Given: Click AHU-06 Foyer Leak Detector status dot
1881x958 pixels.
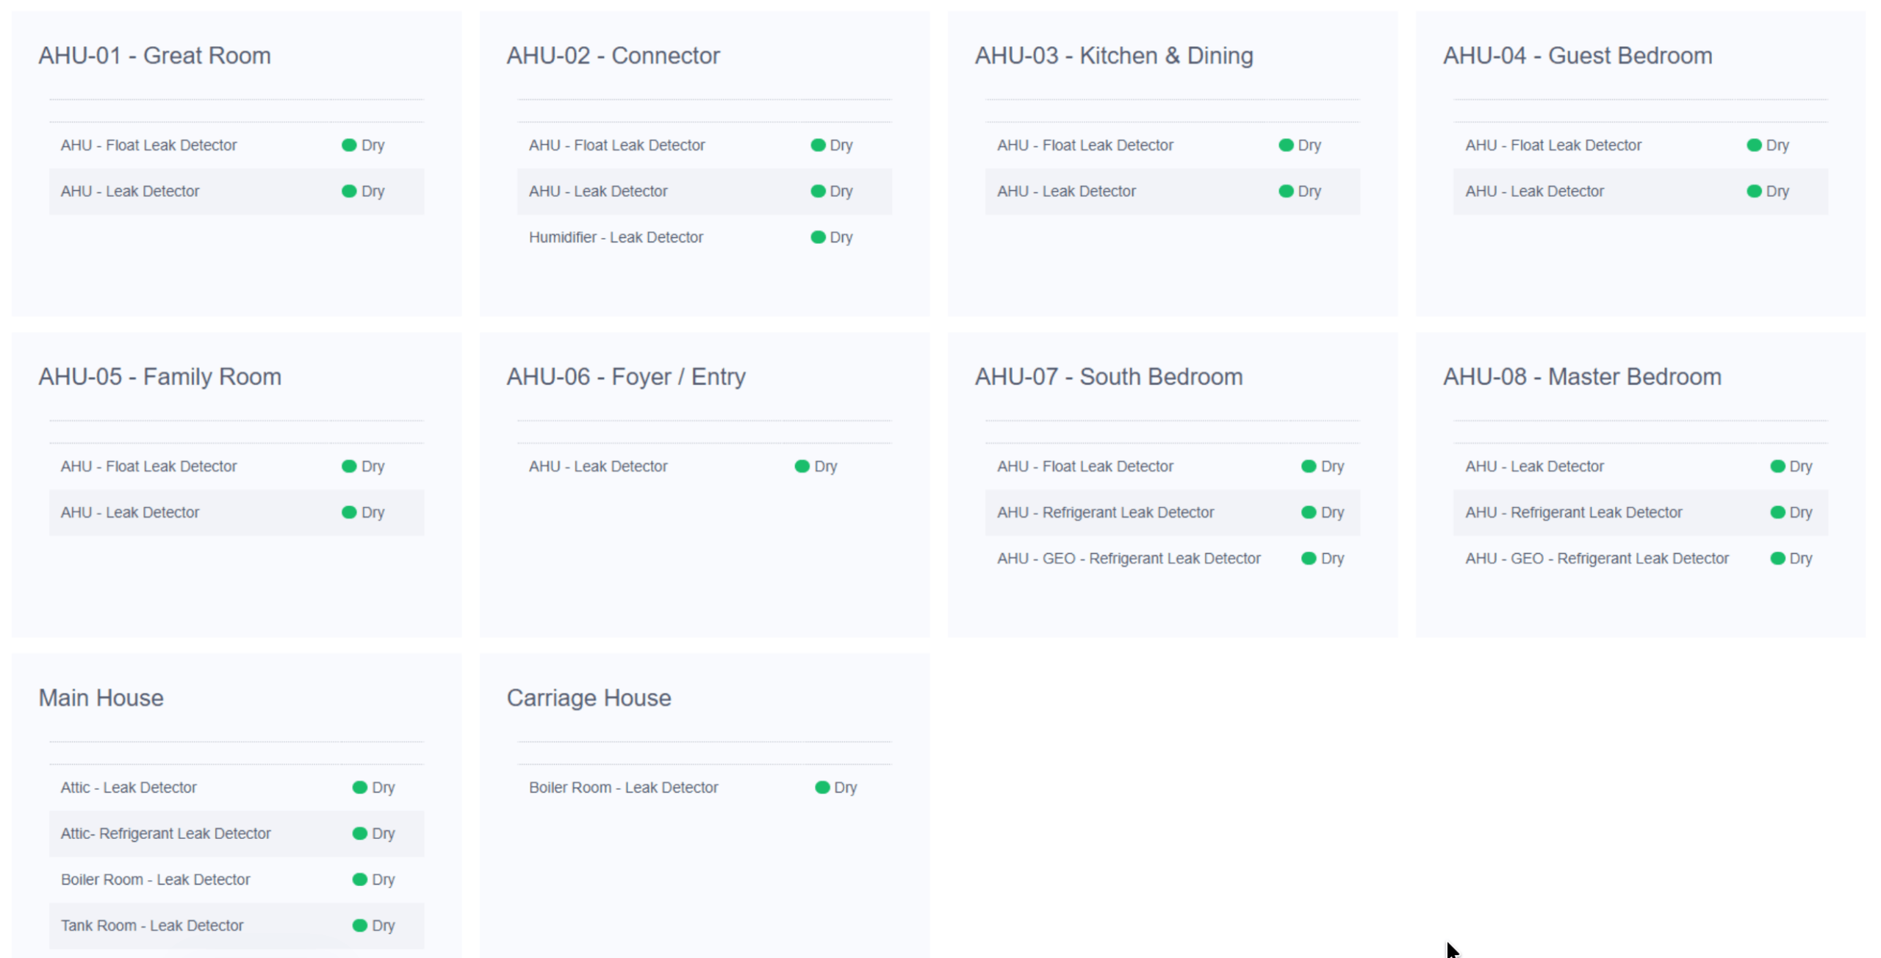Looking at the screenshot, I should (x=802, y=467).
